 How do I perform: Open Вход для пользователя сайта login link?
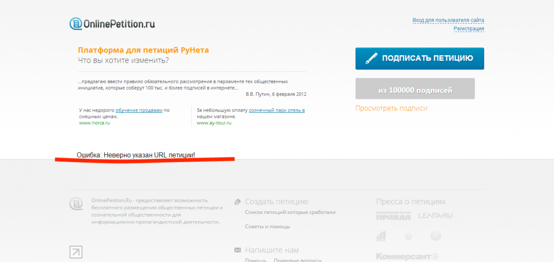coord(448,20)
